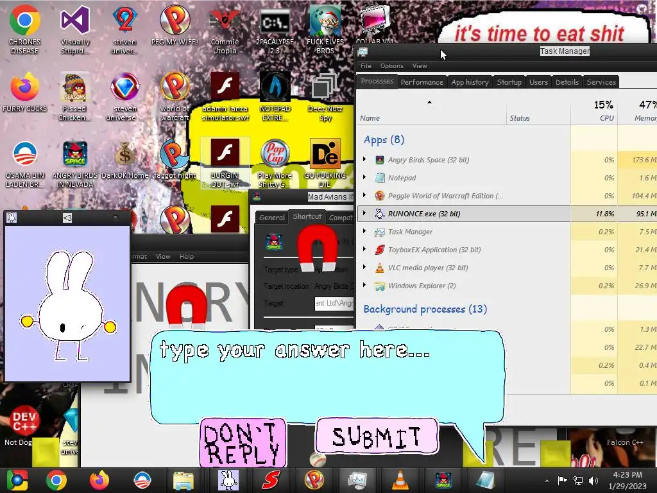This screenshot has height=493, width=657.
Task: Click the SUBMIT button
Action: (377, 437)
